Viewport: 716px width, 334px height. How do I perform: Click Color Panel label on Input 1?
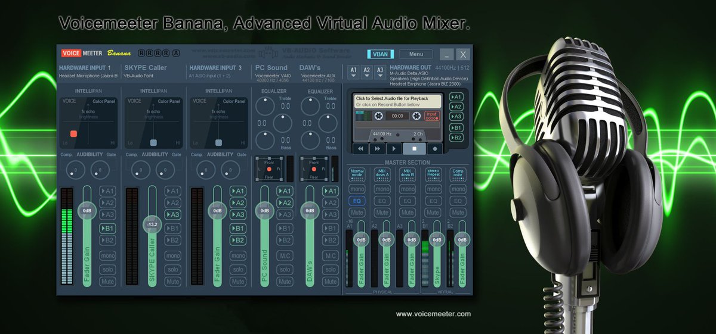coord(104,101)
